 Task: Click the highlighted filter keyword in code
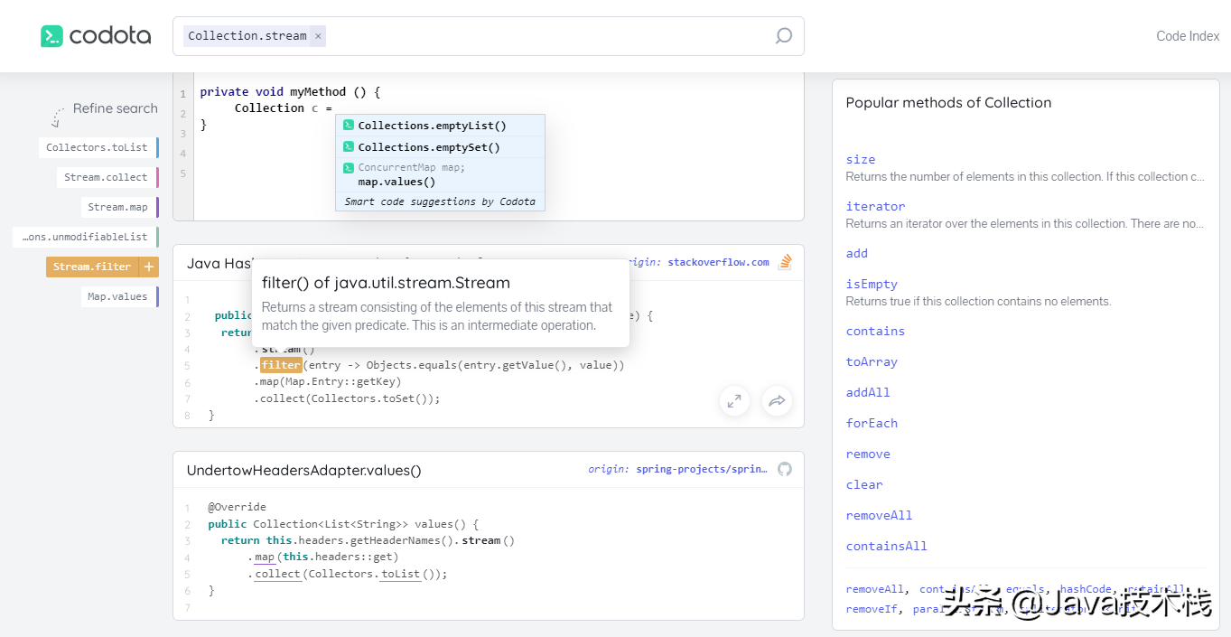tap(281, 365)
